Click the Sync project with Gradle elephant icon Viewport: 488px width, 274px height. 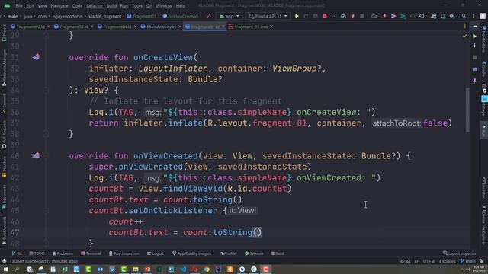434,16
